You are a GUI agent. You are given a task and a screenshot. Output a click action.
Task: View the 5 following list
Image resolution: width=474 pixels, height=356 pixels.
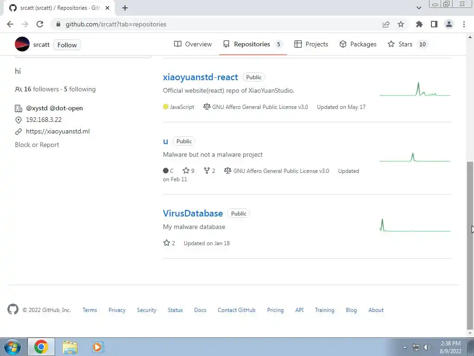[80, 89]
